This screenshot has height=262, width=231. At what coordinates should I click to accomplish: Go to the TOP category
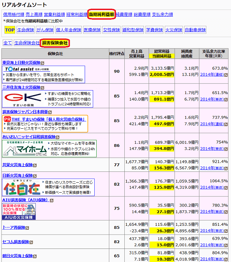10,30
